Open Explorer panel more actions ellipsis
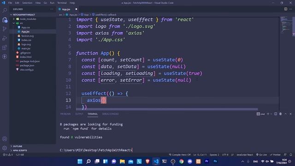This screenshot has width=295, height=166. [52, 9]
